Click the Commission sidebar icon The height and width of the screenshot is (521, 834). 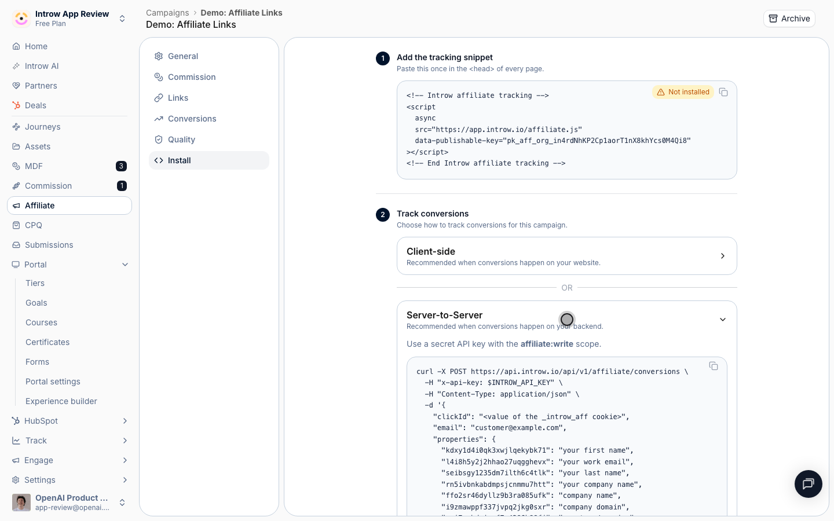tap(16, 186)
